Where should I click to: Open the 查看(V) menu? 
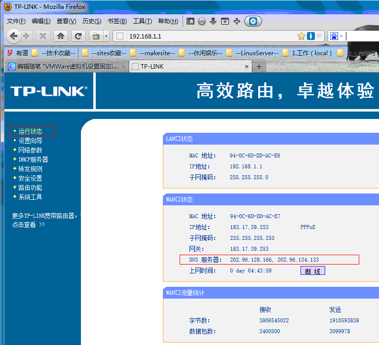[66, 21]
